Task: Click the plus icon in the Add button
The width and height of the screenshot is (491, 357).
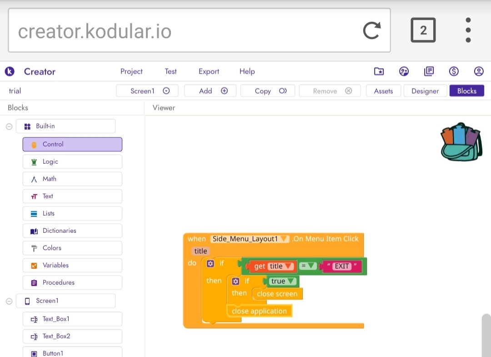Action: click(224, 91)
